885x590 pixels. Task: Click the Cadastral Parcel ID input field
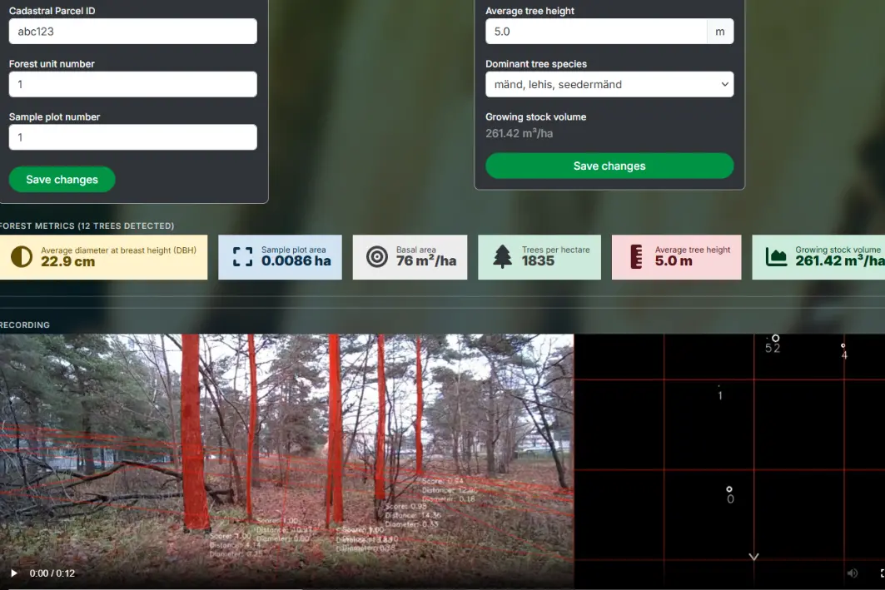tap(132, 32)
